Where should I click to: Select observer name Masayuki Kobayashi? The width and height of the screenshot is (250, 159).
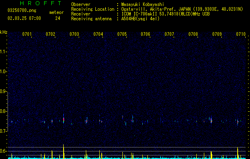pos(143,4)
